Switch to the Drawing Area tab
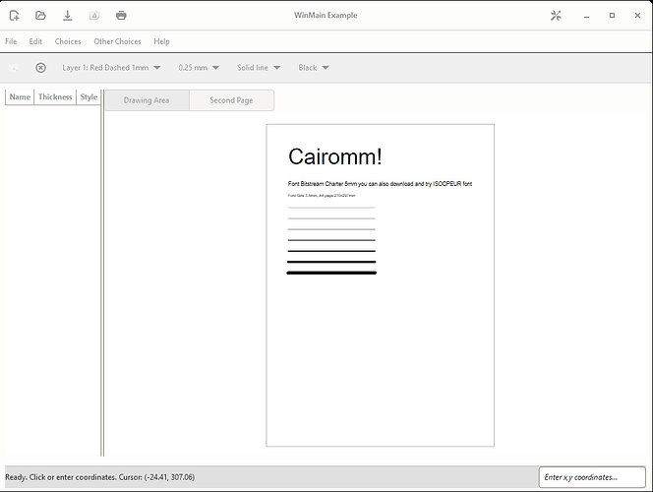 click(x=147, y=100)
